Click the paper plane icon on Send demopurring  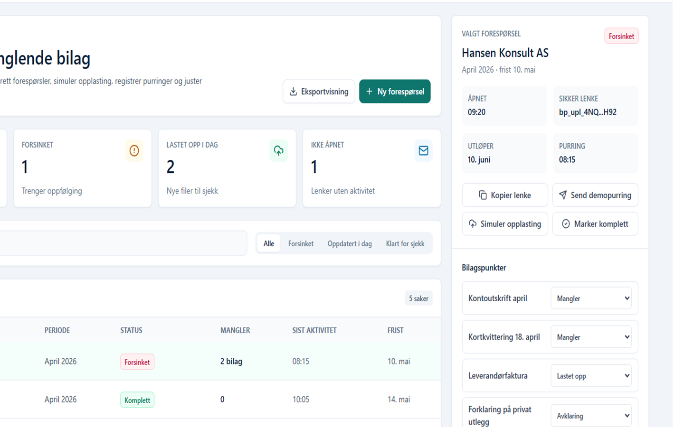pyautogui.click(x=563, y=195)
